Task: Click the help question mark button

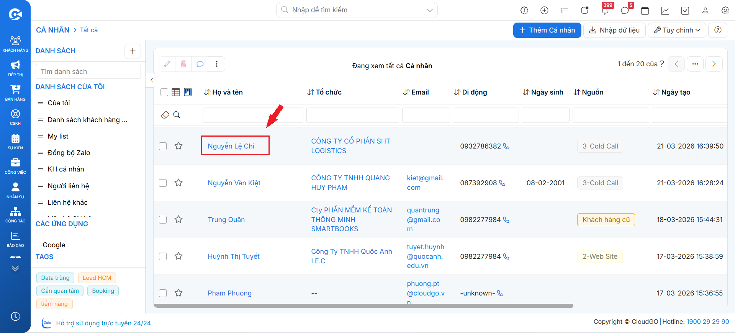Action: click(718, 30)
